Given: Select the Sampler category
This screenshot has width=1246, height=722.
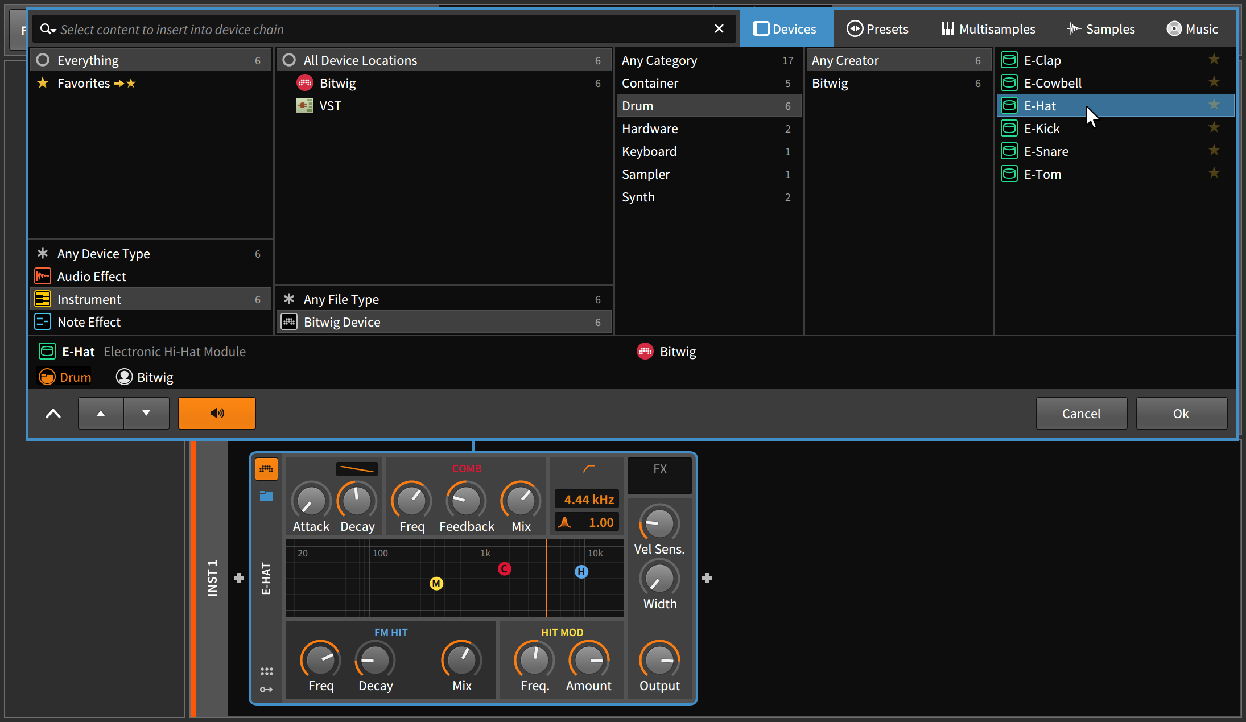Looking at the screenshot, I should [x=708, y=174].
